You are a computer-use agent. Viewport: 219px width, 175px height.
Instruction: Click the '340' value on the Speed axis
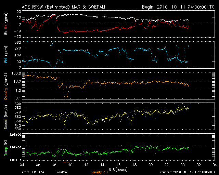pos(18,125)
